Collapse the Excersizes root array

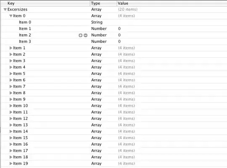pyautogui.click(x=5, y=10)
